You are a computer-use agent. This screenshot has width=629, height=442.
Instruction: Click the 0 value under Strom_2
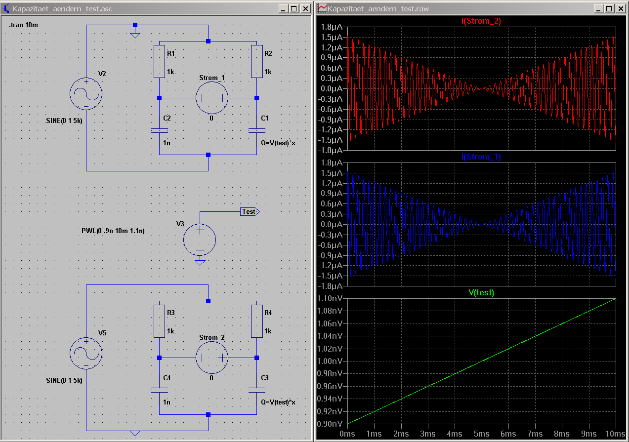click(x=211, y=378)
